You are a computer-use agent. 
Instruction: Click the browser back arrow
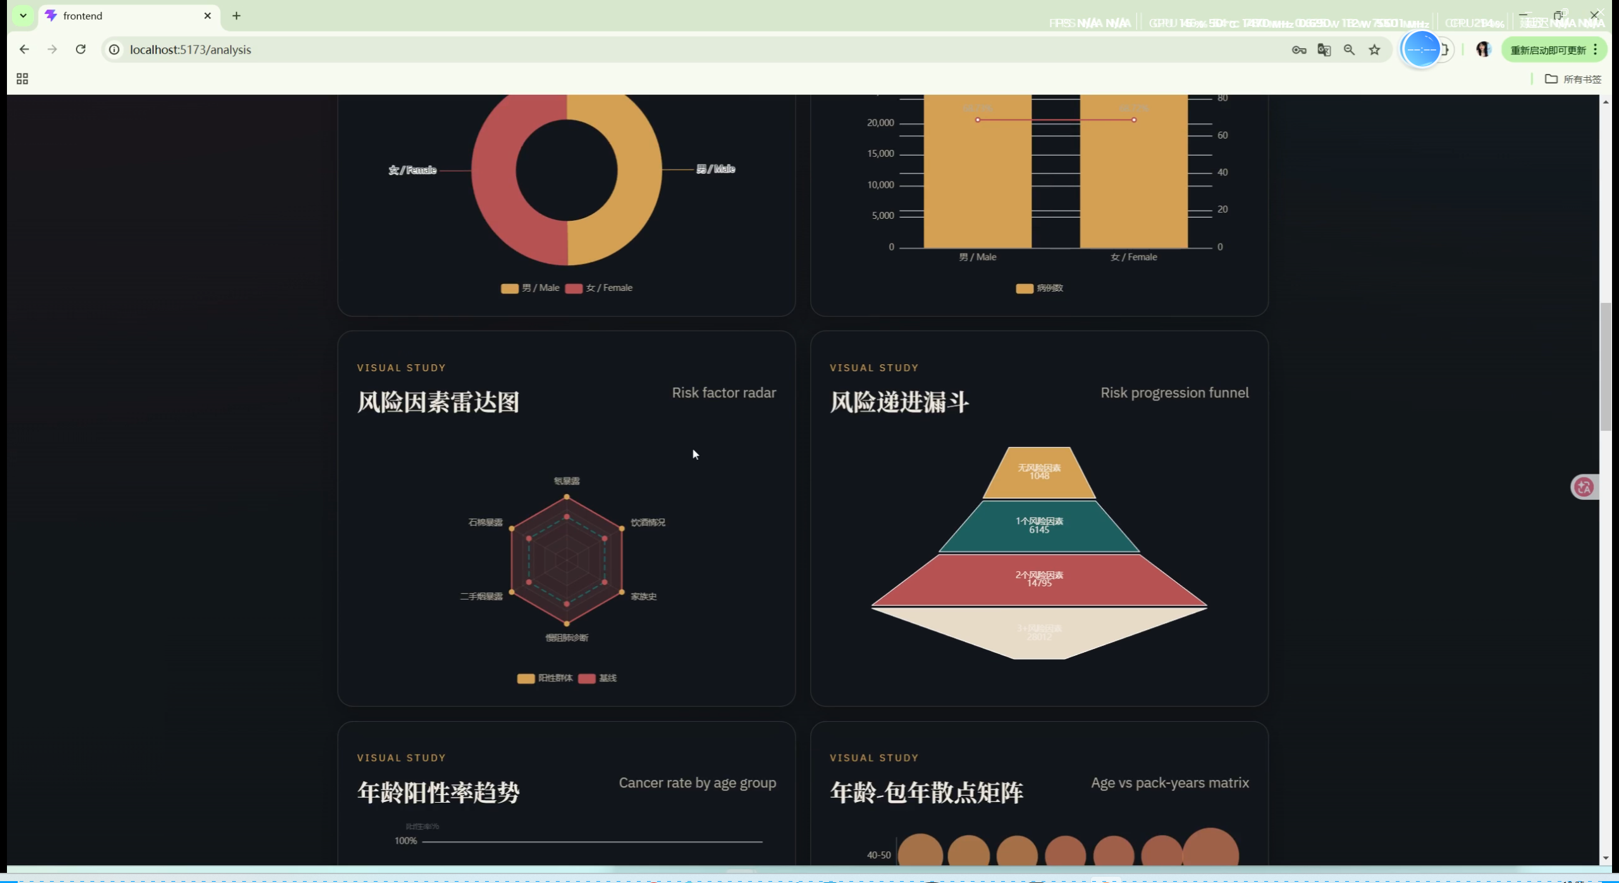(x=24, y=49)
